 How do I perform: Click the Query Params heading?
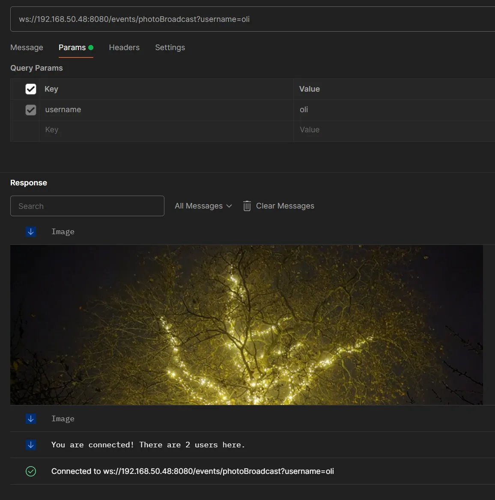pyautogui.click(x=37, y=68)
